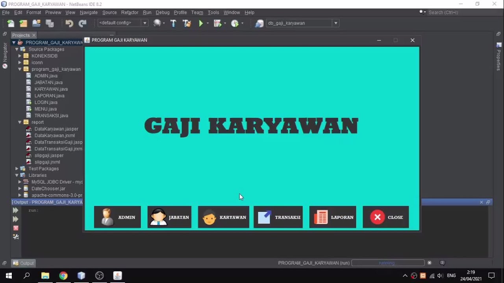Screen dimensions: 504x283
Task: Expand the KONEKSIDB package node
Action: tap(20, 56)
